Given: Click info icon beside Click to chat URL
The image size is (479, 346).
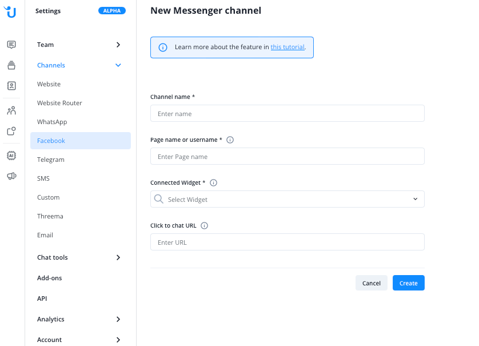Looking at the screenshot, I should coord(205,226).
